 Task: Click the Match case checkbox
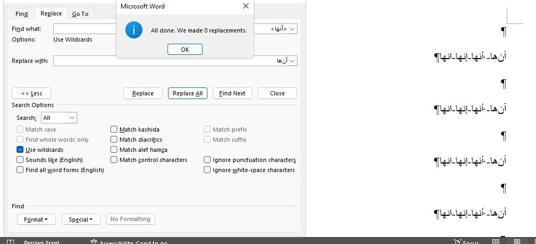[x=20, y=129]
